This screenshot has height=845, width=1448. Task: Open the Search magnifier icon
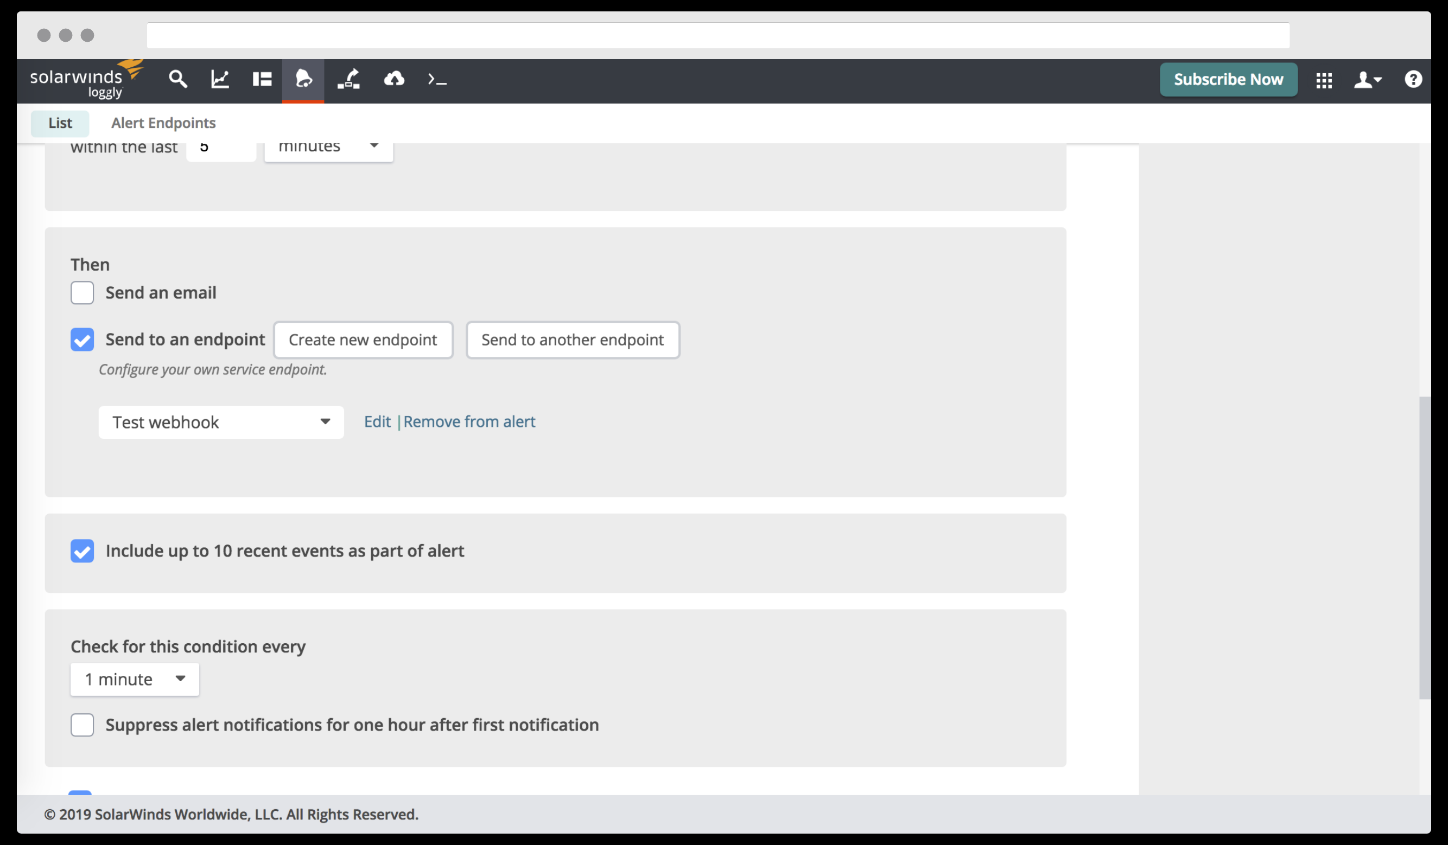pos(177,79)
